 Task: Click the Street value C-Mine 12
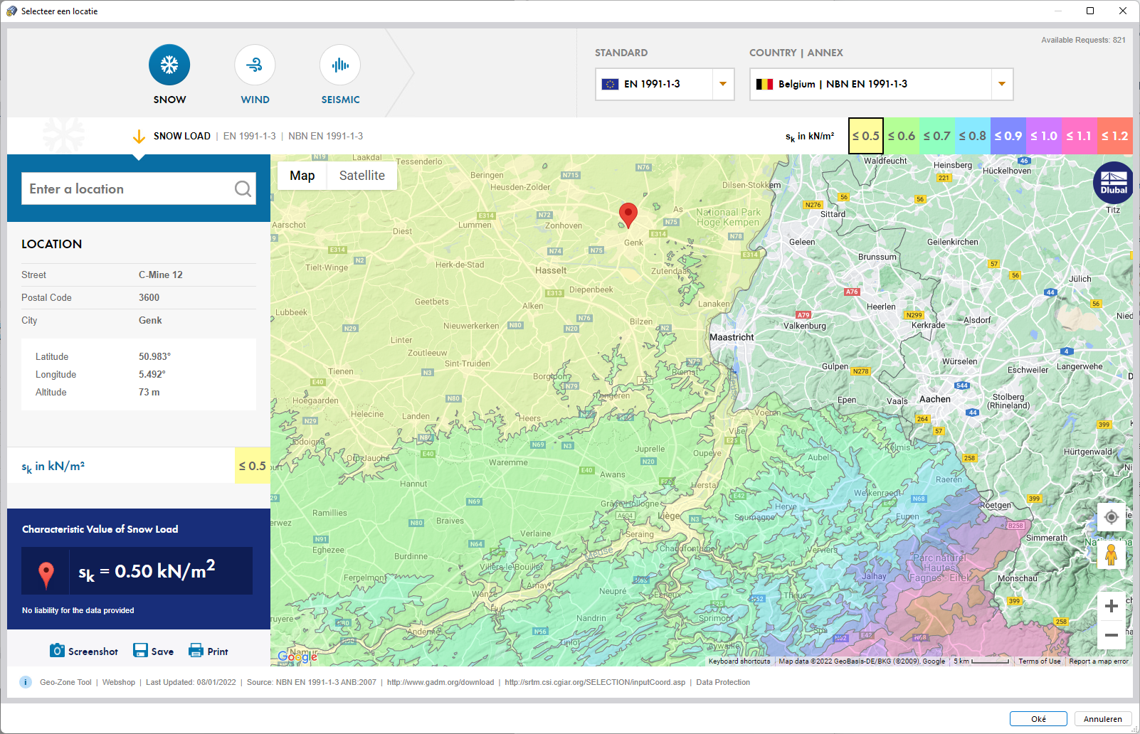click(161, 275)
